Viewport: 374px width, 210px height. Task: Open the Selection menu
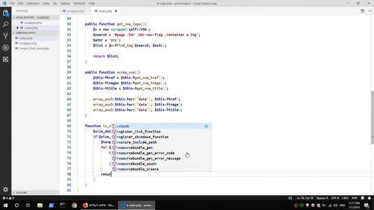pos(33,3)
